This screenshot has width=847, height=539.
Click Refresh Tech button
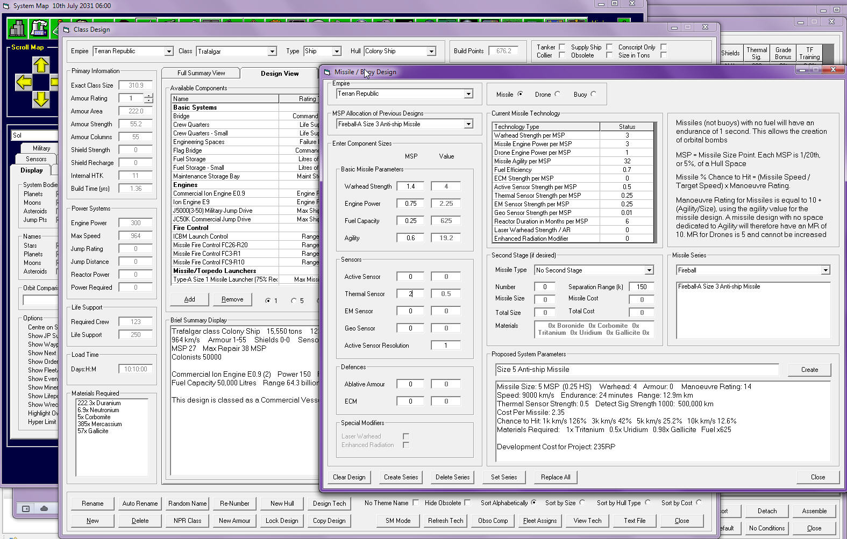445,521
